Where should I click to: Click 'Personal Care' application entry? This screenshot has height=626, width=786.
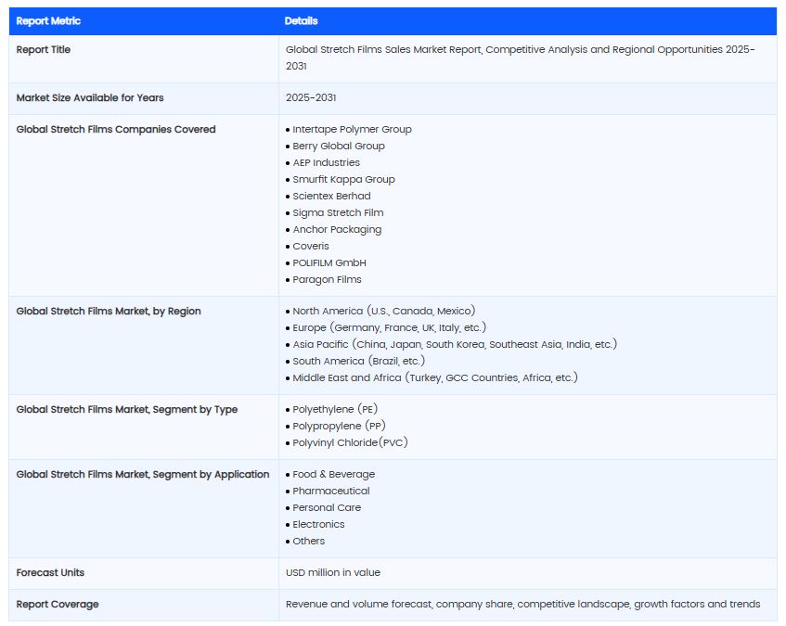pyautogui.click(x=327, y=508)
